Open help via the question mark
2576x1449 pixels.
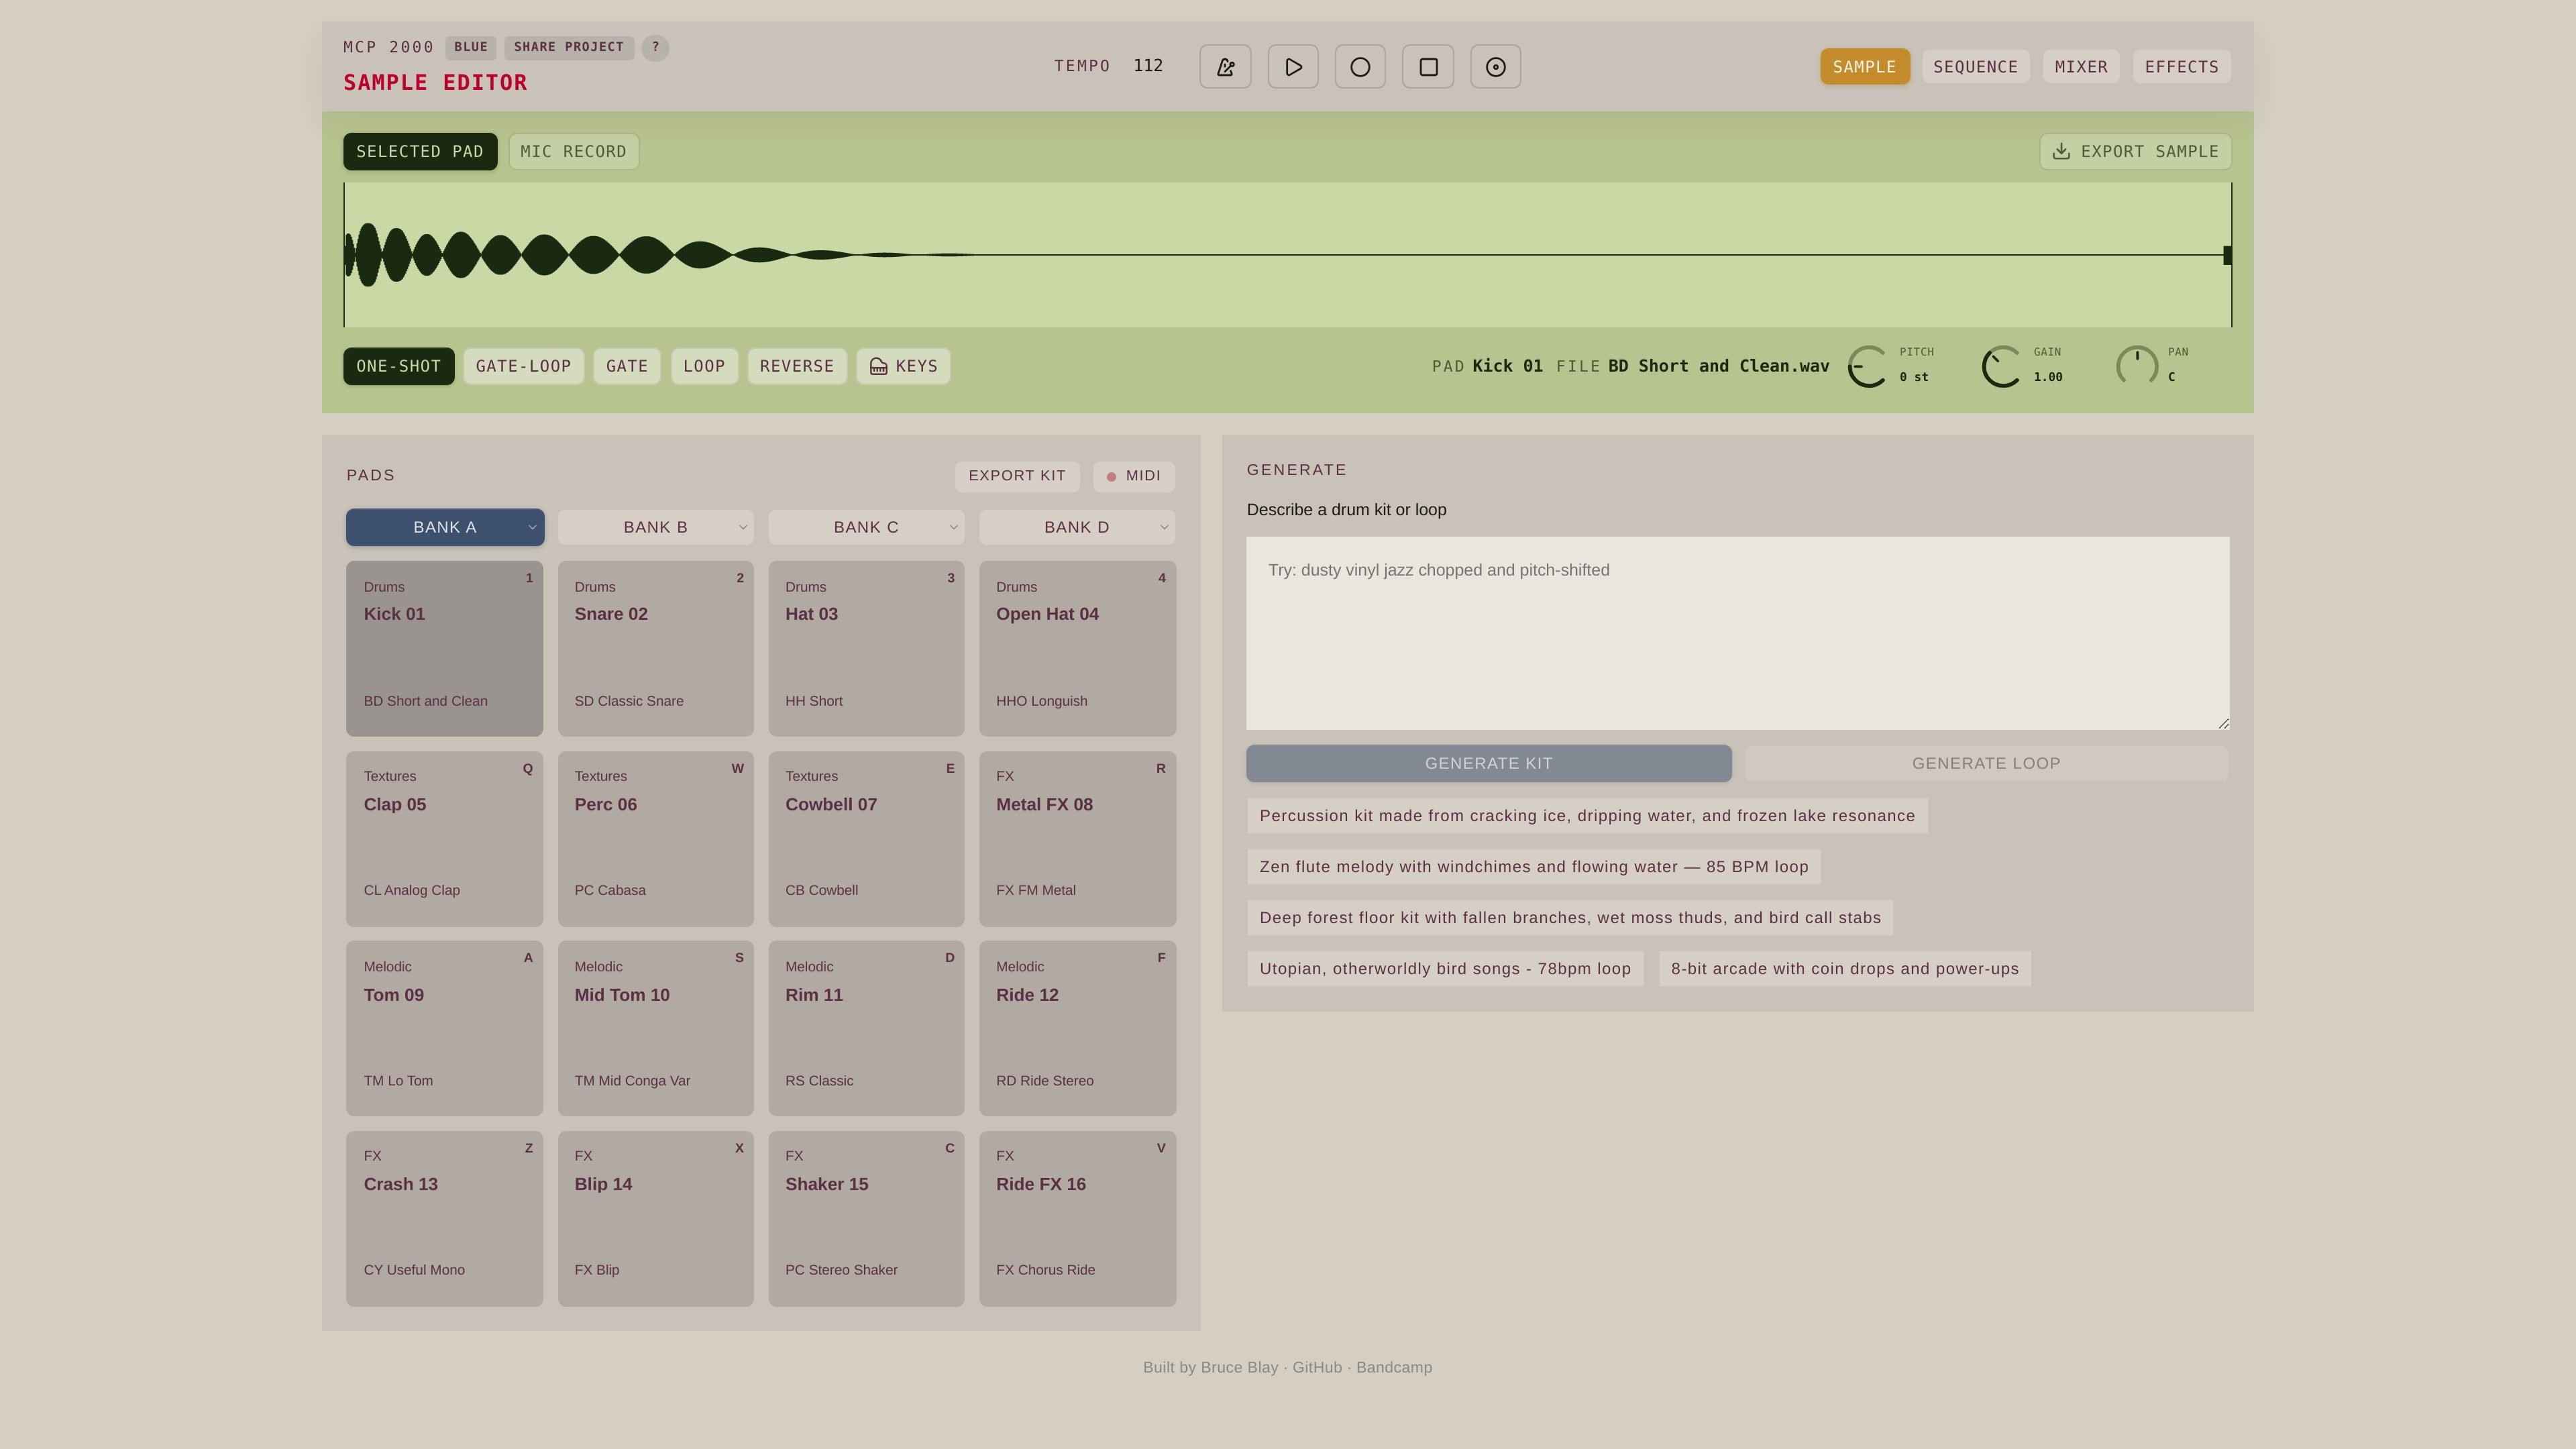point(655,47)
